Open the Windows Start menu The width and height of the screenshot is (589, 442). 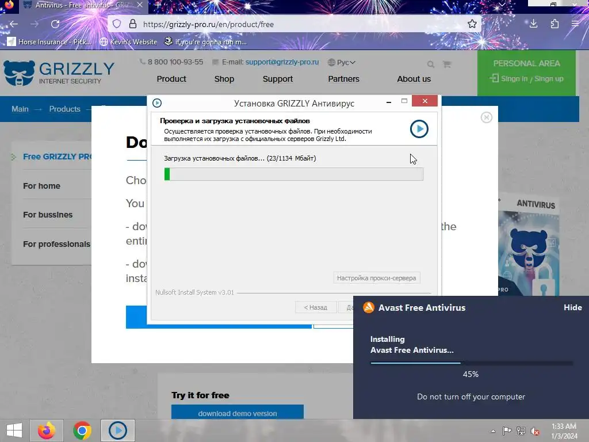[14, 430]
